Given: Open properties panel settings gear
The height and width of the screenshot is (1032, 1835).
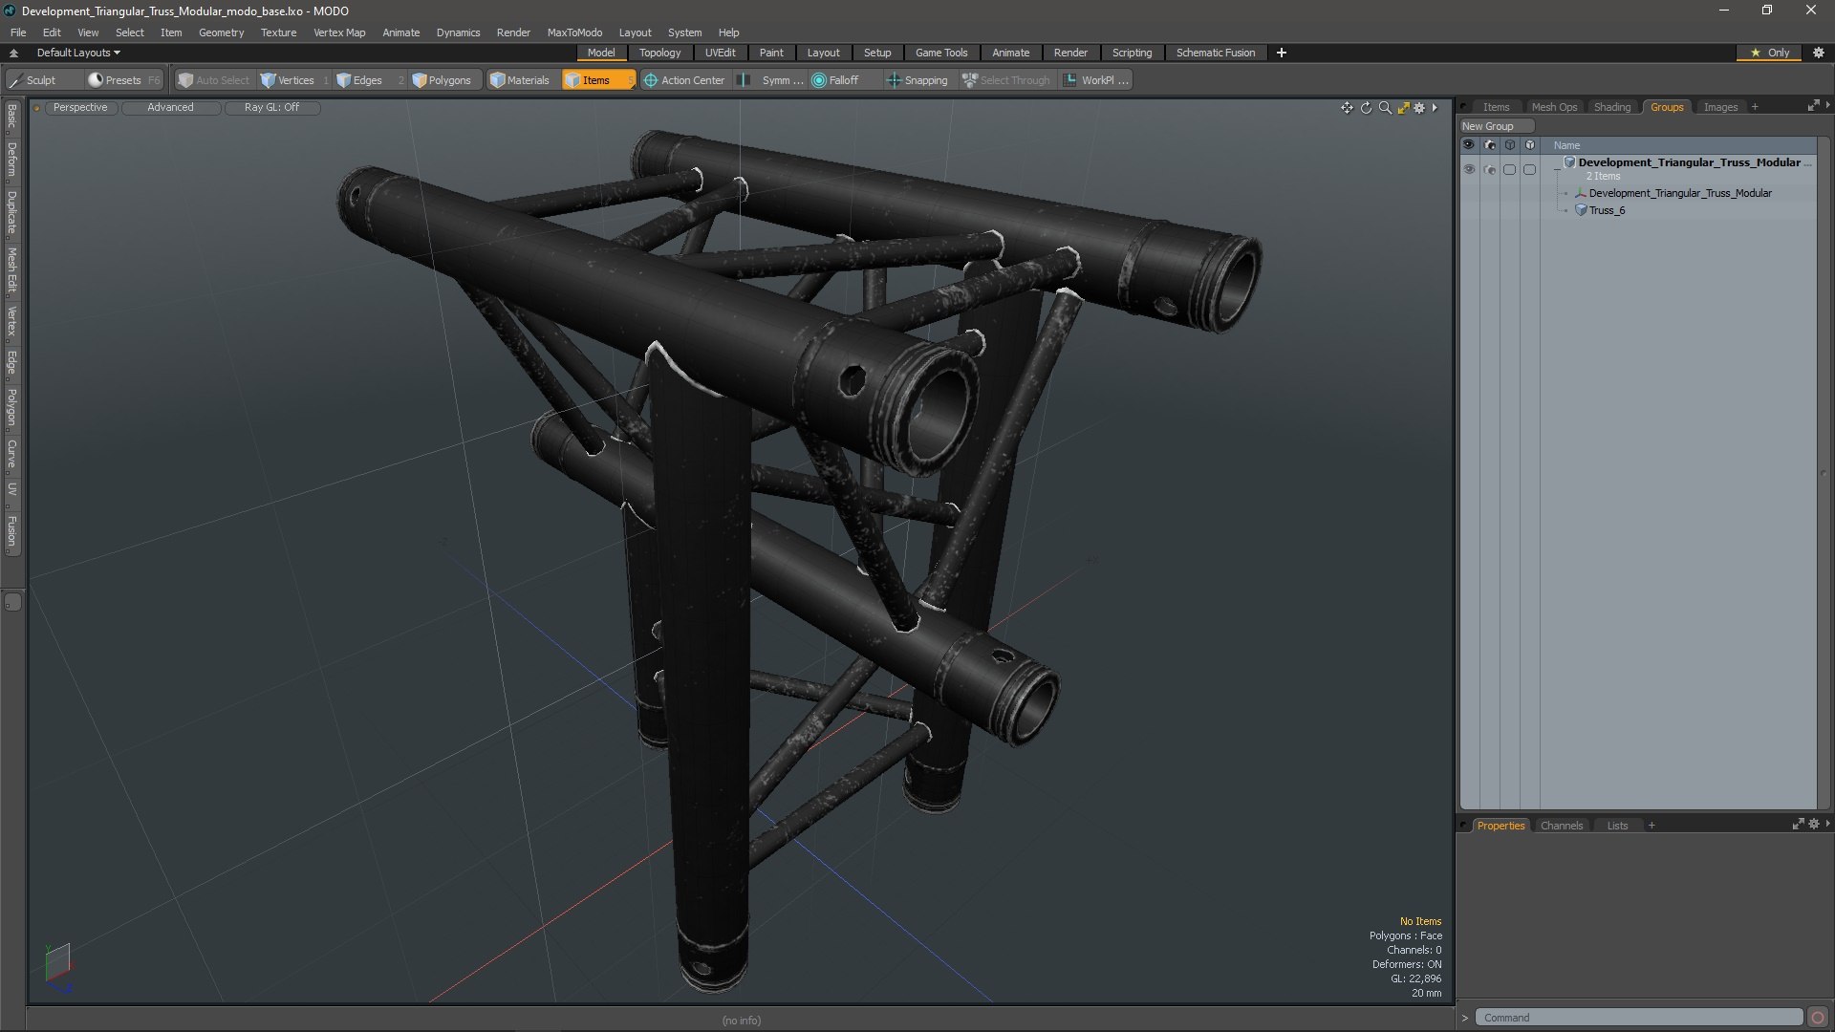Looking at the screenshot, I should [1814, 824].
